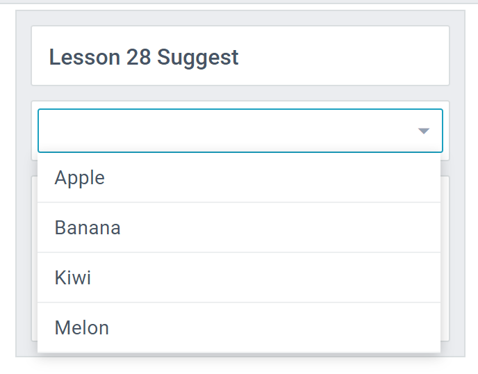Select Apple from the suggestion list

click(x=80, y=178)
